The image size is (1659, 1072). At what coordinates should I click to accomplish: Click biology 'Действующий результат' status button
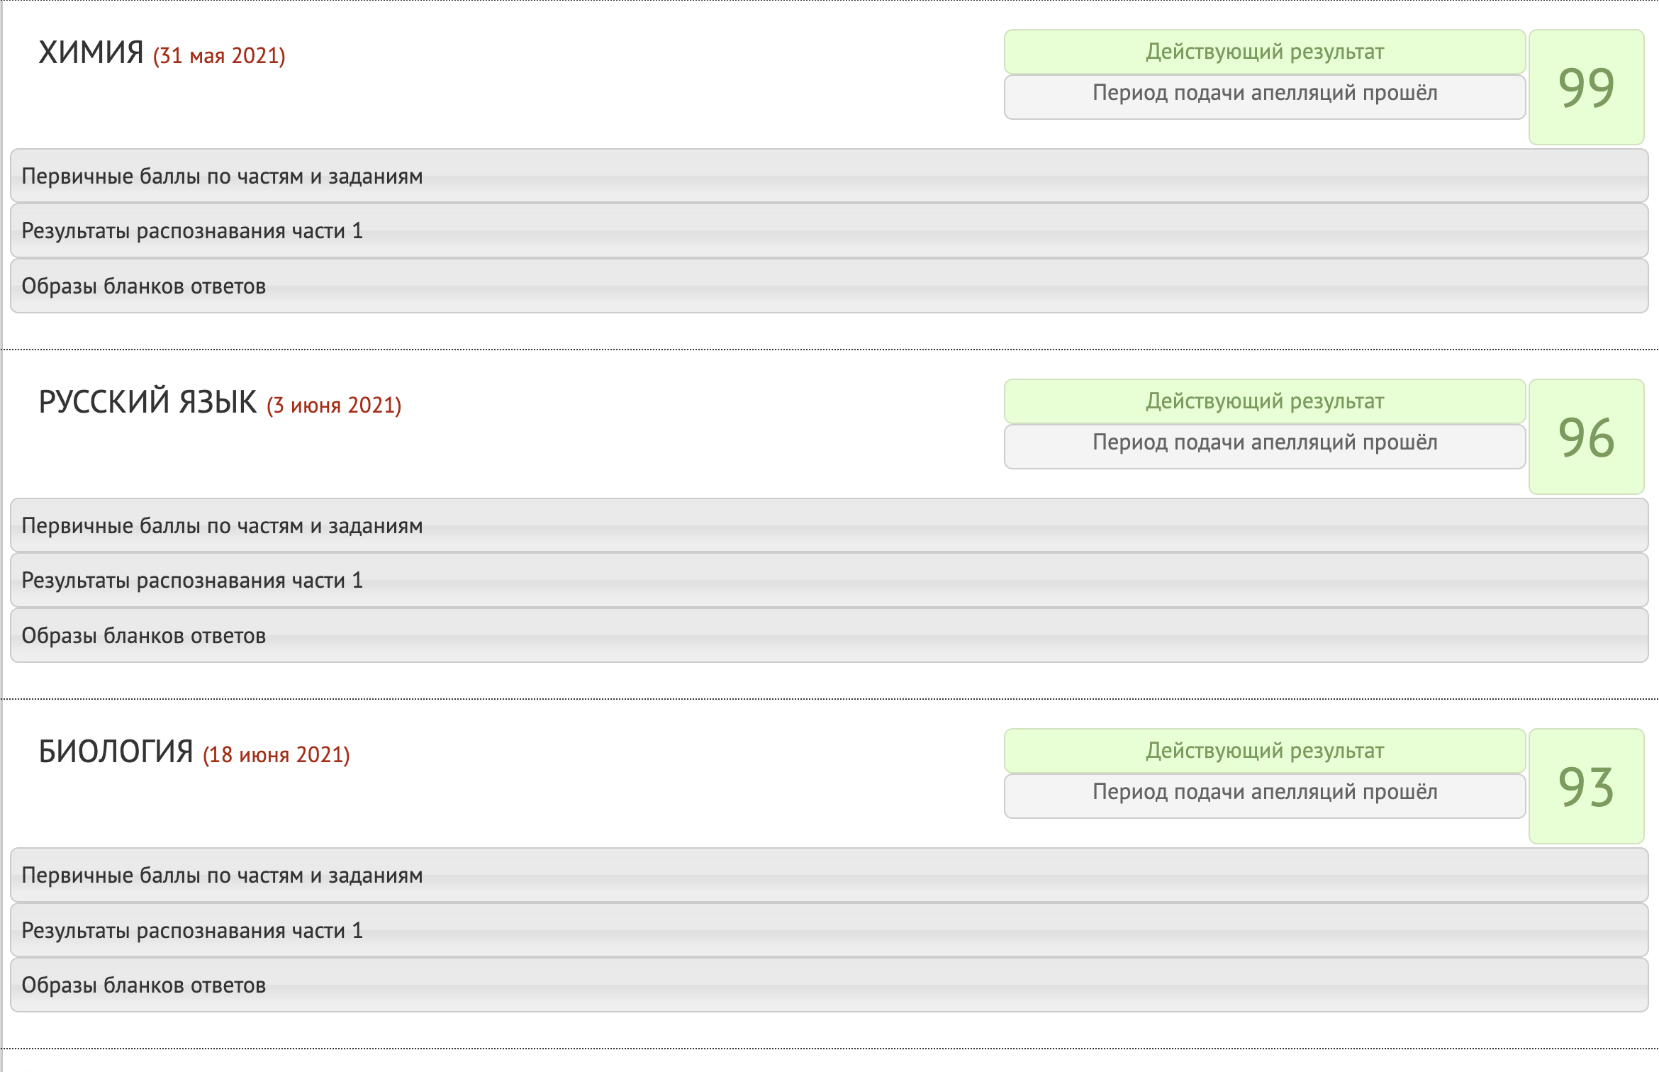coord(1264,751)
